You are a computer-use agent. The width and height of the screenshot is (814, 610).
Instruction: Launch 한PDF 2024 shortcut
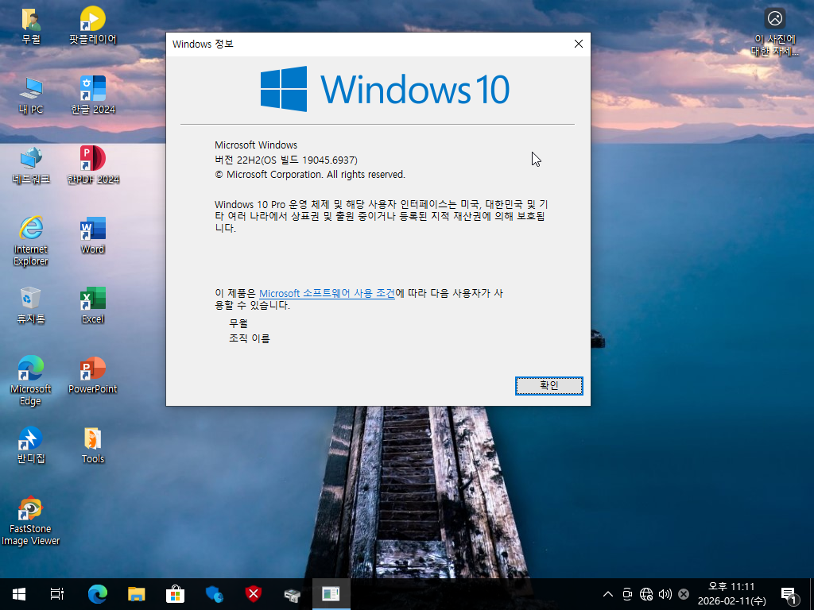click(x=93, y=165)
